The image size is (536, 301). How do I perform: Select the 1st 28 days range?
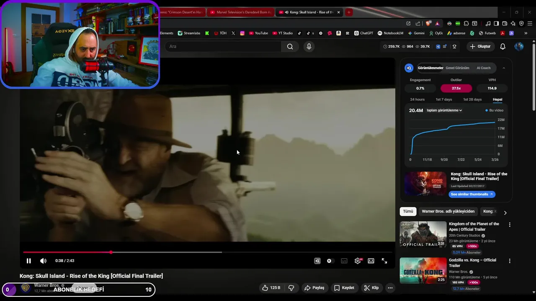pos(472,99)
